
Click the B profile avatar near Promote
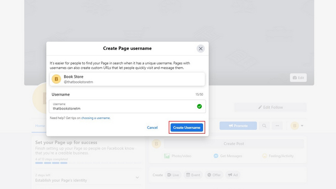[x=295, y=125]
